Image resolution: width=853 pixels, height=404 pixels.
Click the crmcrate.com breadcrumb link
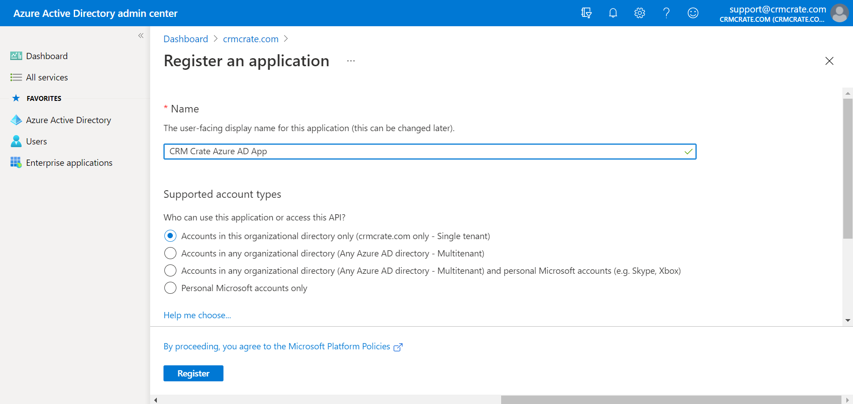click(x=251, y=39)
